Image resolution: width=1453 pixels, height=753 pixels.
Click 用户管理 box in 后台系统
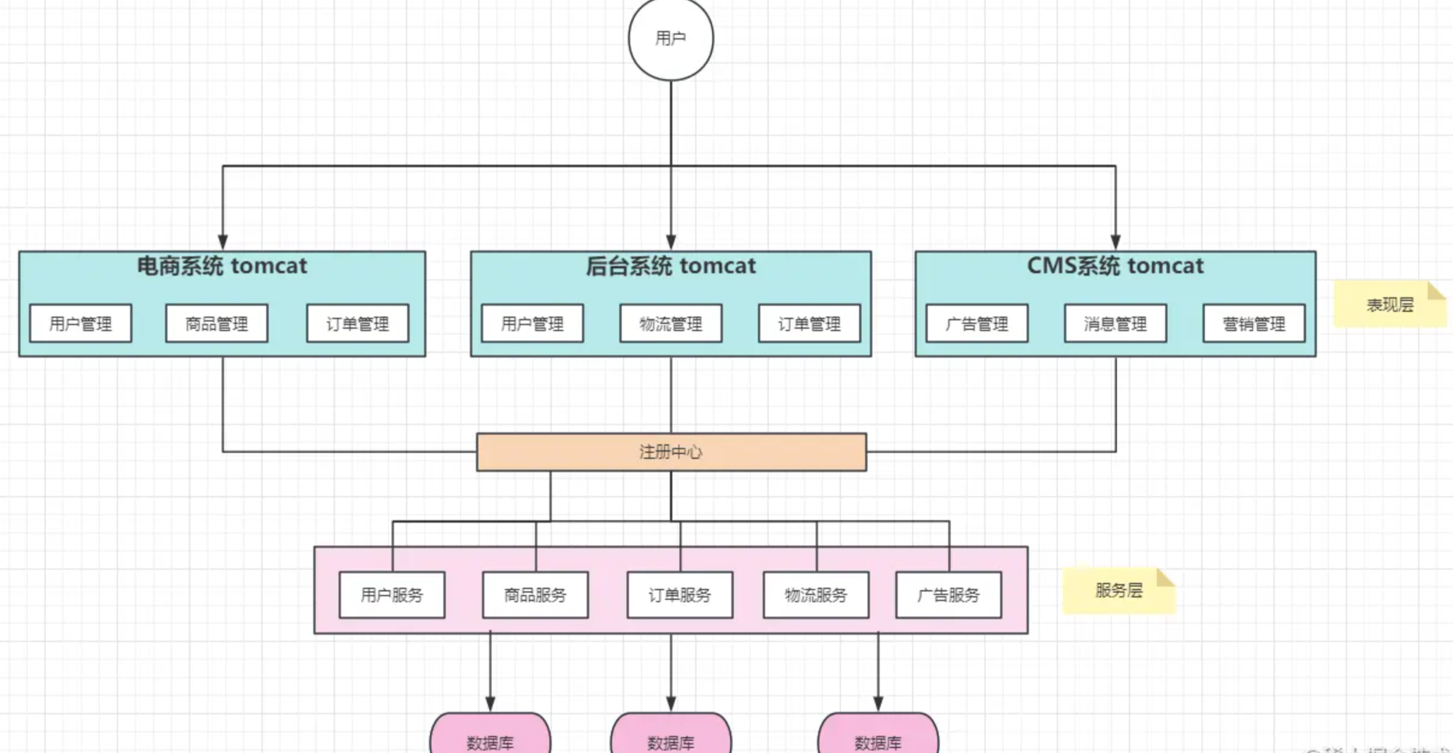[x=533, y=323]
